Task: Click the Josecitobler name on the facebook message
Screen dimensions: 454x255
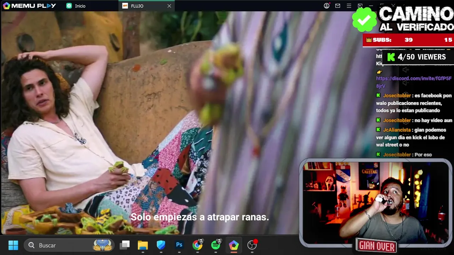Action: point(397,96)
